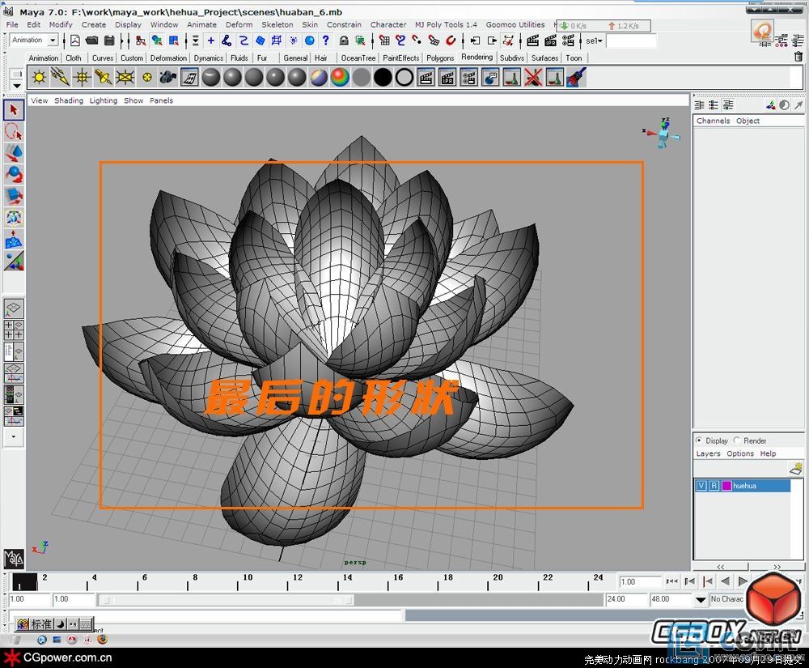The image size is (809, 668).
Task: Expand the character set dropdown arrow
Action: pos(700,600)
